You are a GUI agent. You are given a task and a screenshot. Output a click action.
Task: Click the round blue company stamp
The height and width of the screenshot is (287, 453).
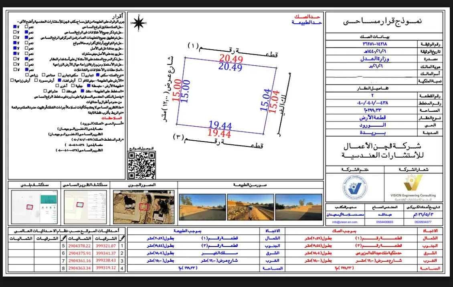pyautogui.click(x=355, y=187)
